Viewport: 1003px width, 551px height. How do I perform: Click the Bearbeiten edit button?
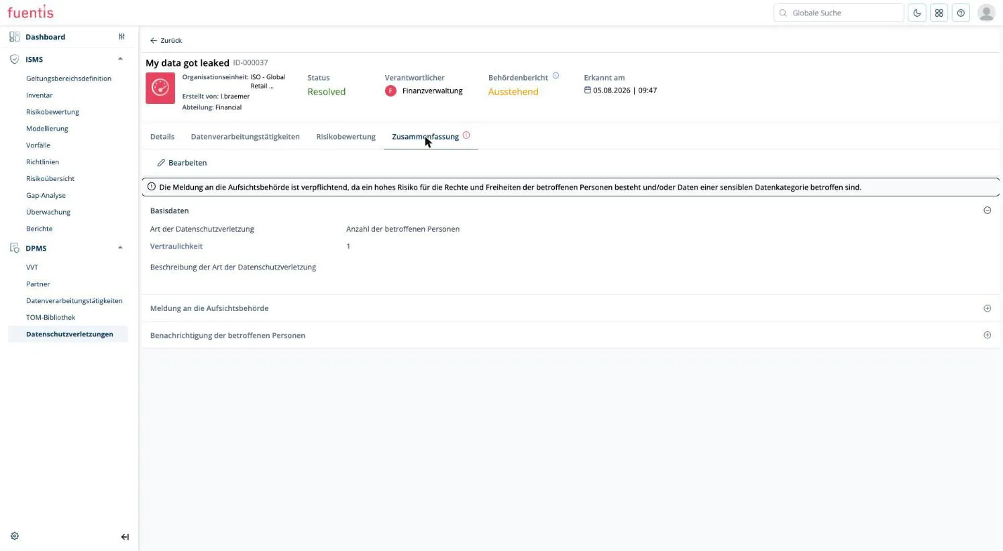coord(182,163)
